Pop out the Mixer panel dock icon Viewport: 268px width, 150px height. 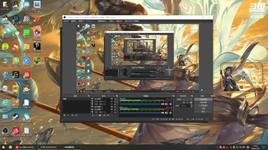point(173,96)
